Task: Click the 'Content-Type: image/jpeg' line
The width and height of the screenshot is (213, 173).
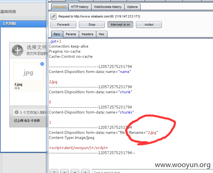Action: 71,138
